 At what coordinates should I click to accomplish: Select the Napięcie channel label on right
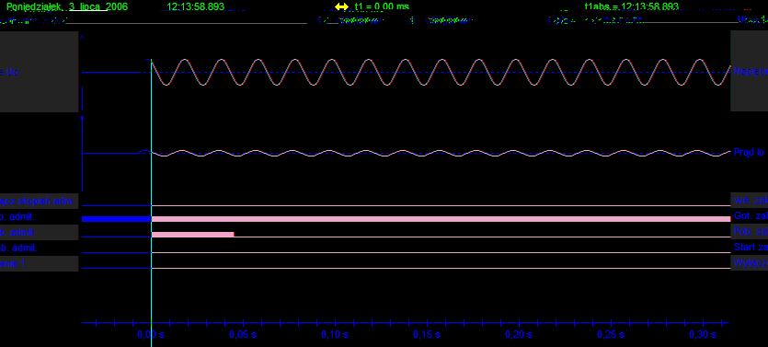(750, 71)
